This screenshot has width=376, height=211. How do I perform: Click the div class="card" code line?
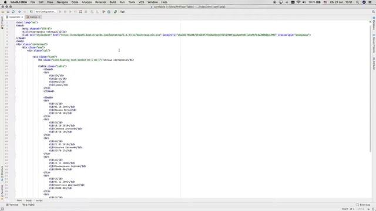(45, 57)
